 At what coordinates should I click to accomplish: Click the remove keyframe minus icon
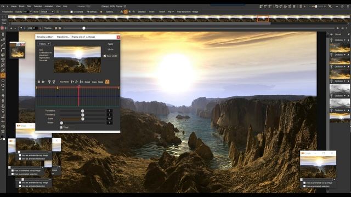[77, 82]
